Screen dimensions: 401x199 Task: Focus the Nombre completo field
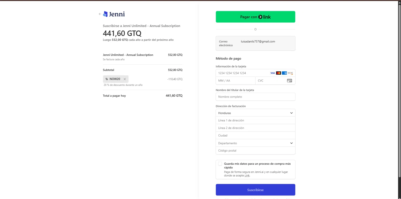(255, 97)
